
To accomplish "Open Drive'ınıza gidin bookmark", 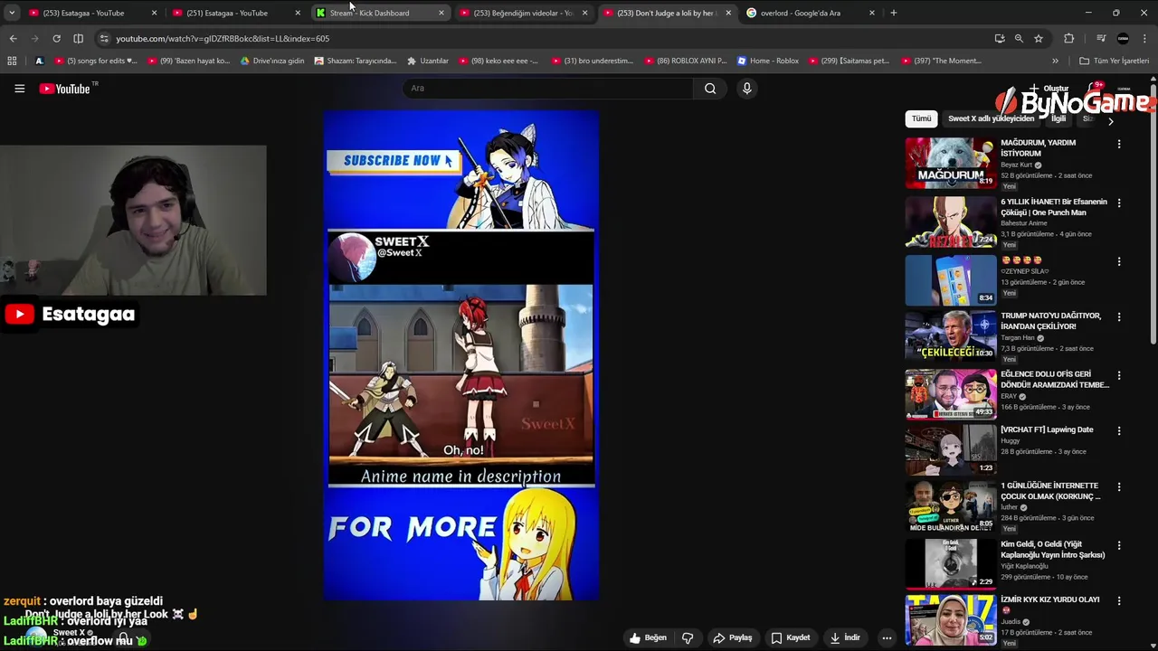I will click(x=272, y=61).
